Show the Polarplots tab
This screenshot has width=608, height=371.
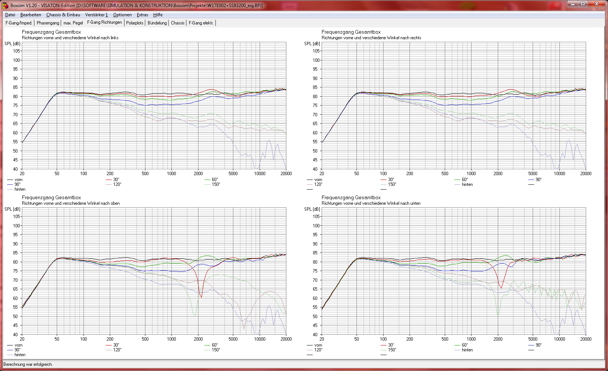pos(135,23)
